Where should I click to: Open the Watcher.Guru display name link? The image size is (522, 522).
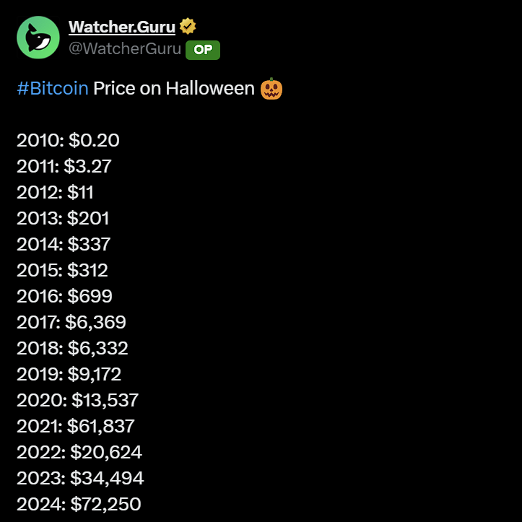pyautogui.click(x=122, y=27)
